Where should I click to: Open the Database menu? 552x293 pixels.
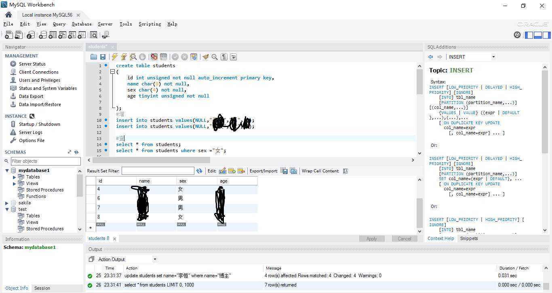click(82, 24)
